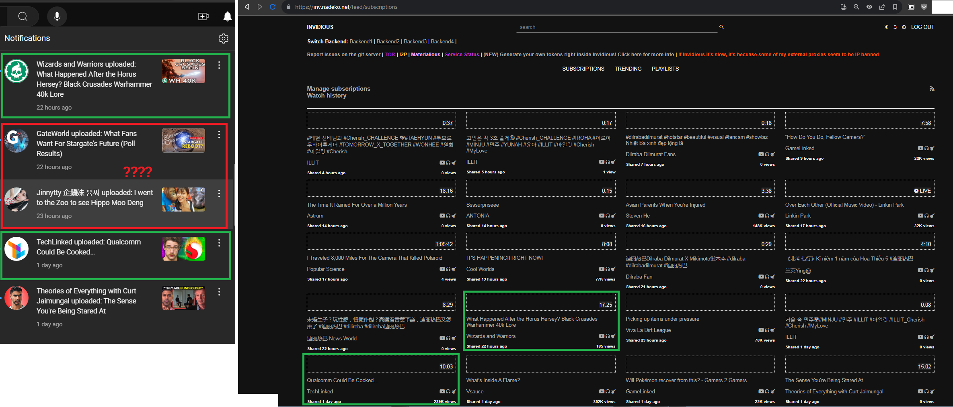Open options menu for TechLinked notification
This screenshot has width=953, height=407.
click(219, 243)
